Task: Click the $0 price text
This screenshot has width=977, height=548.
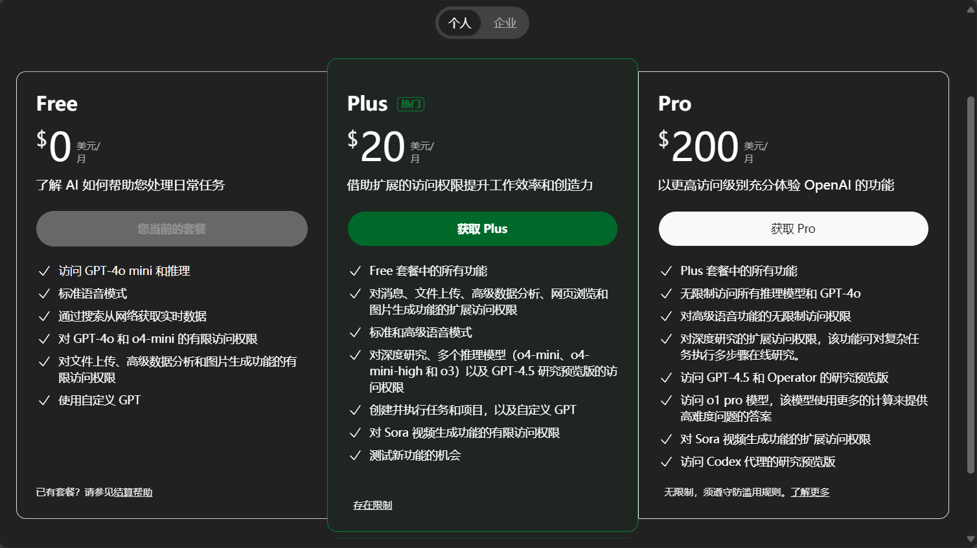Action: (54, 146)
